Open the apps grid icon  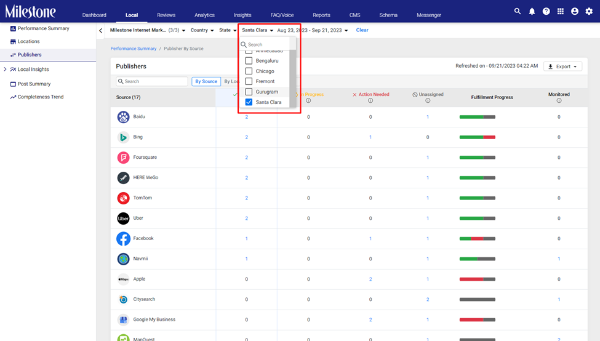[x=560, y=11]
